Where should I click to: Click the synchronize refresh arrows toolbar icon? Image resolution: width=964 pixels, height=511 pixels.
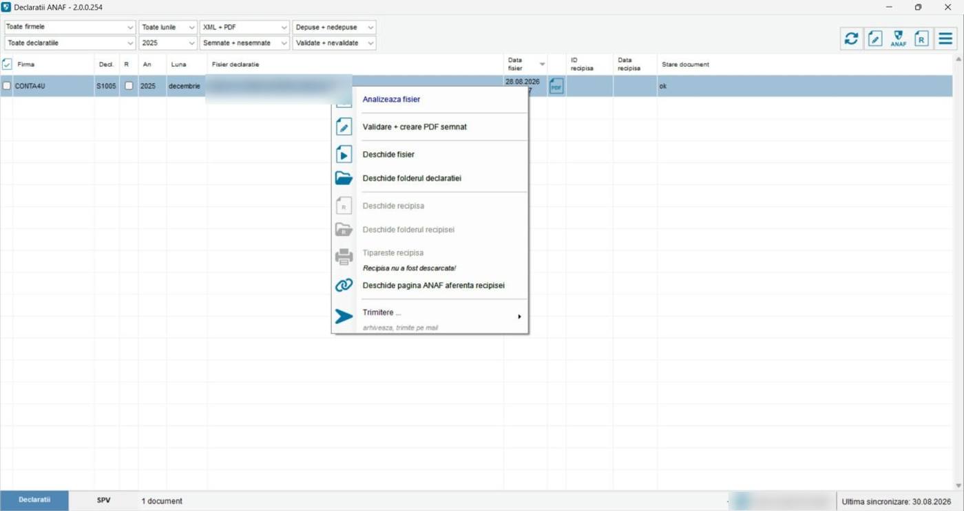[x=852, y=39]
